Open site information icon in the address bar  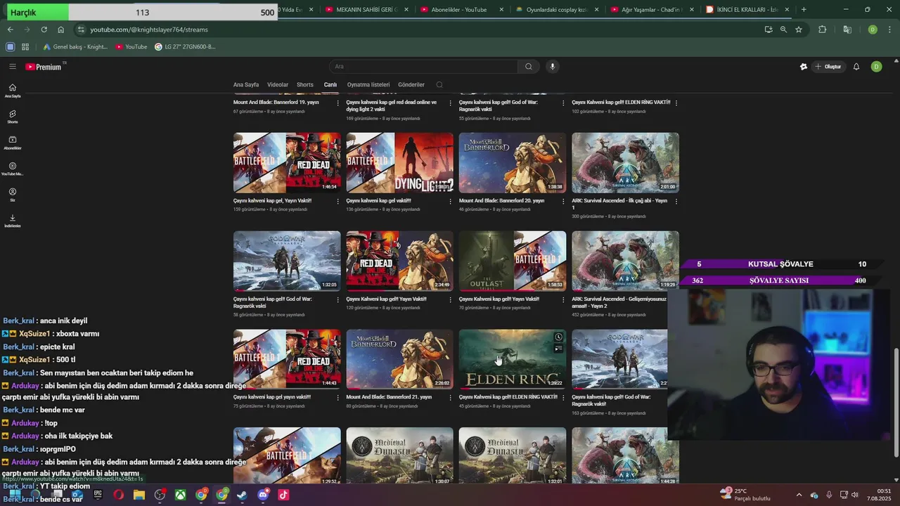coord(81,30)
